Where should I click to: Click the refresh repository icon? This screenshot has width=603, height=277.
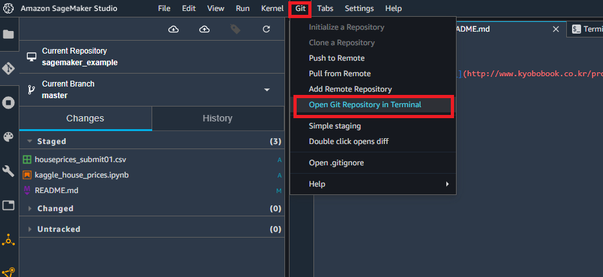coord(266,29)
